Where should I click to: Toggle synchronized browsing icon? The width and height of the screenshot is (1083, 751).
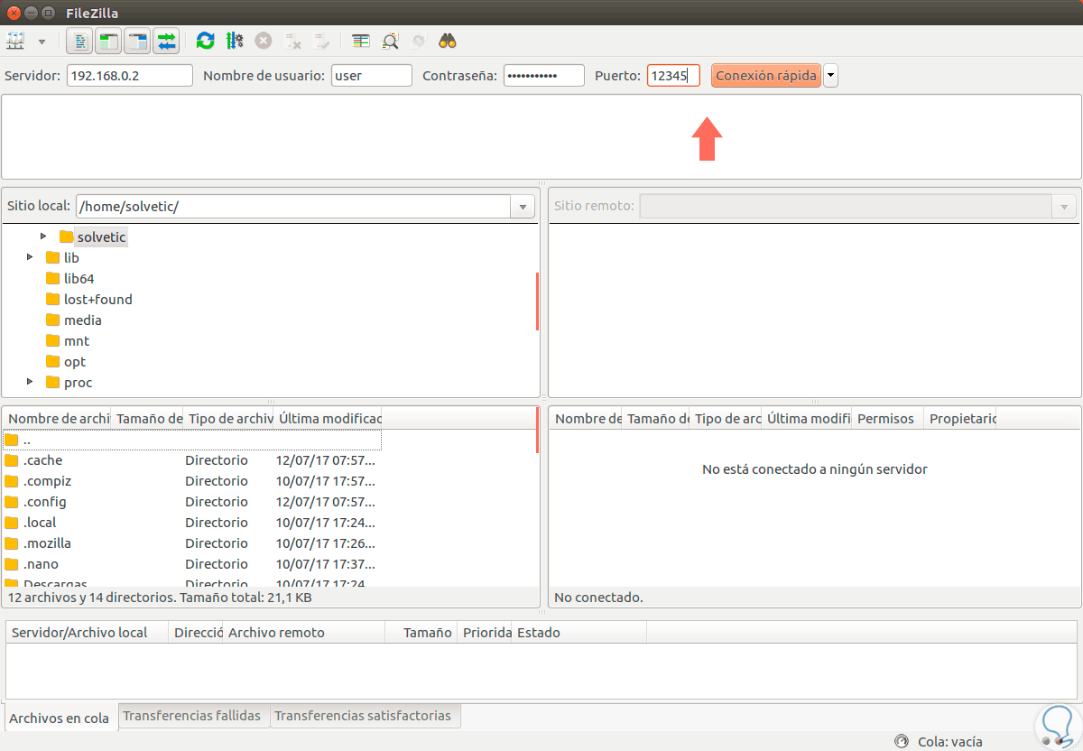pos(419,41)
